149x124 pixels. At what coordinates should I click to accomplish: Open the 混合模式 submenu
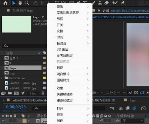tap(70, 74)
